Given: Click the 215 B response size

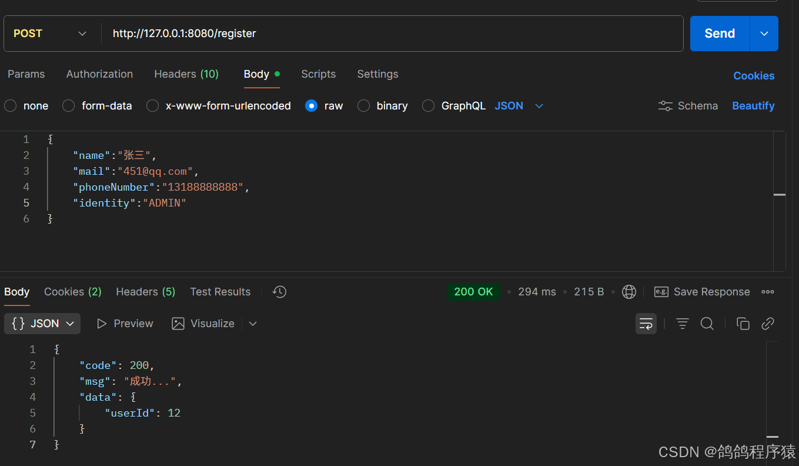Looking at the screenshot, I should (589, 292).
